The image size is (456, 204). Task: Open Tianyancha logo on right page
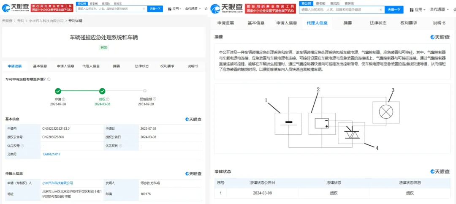[x=227, y=8]
